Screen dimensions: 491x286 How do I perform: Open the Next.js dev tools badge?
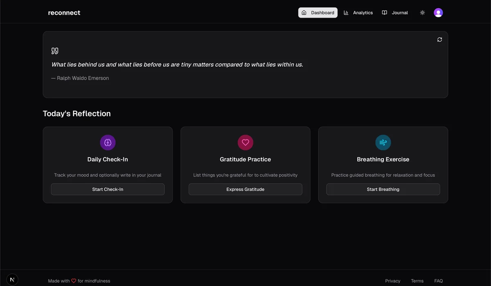pyautogui.click(x=12, y=279)
